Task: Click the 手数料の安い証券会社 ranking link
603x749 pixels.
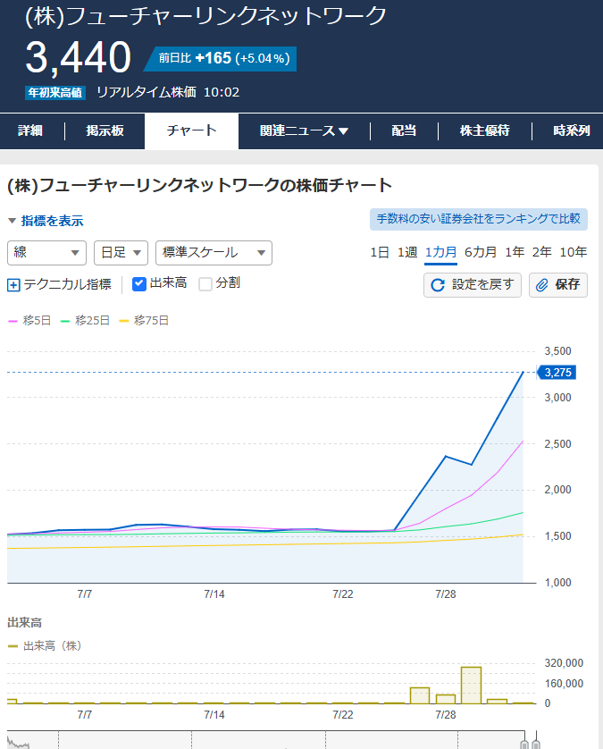Action: 479,219
